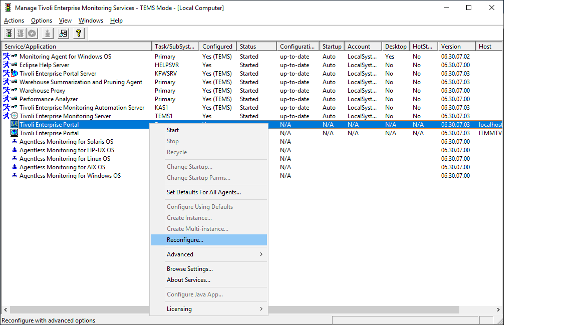This screenshot has height=325, width=577.
Task: Click the ITMMTV host cell
Action: point(490,133)
